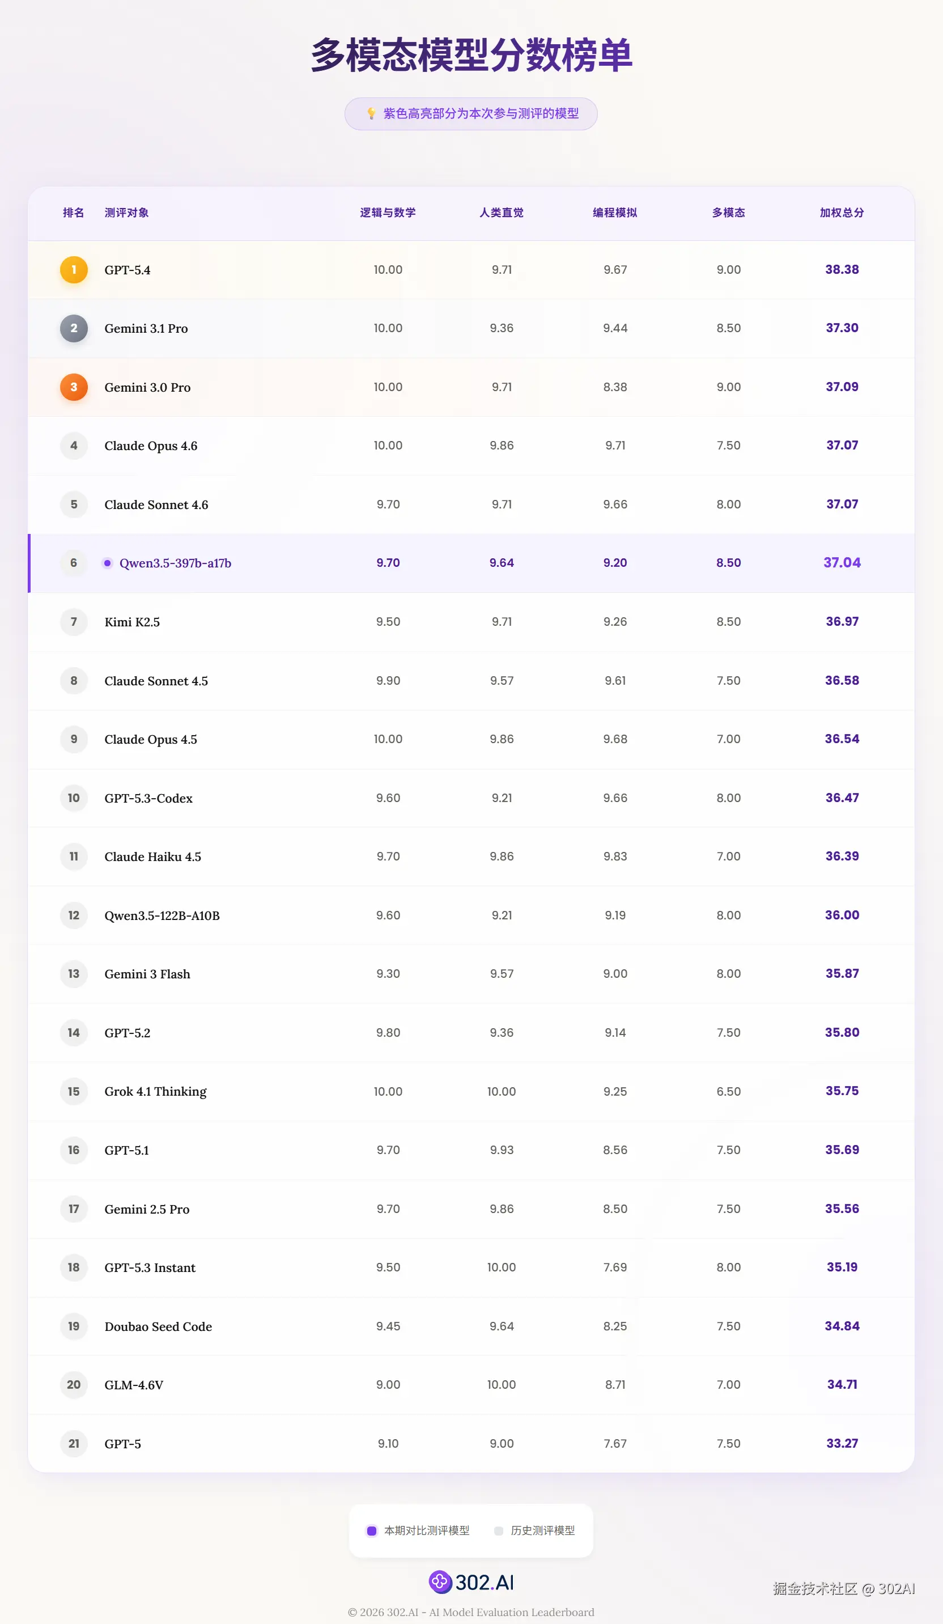Click the rank 4 circle badge
Screen dimensions: 943x1624
pyautogui.click(x=74, y=446)
